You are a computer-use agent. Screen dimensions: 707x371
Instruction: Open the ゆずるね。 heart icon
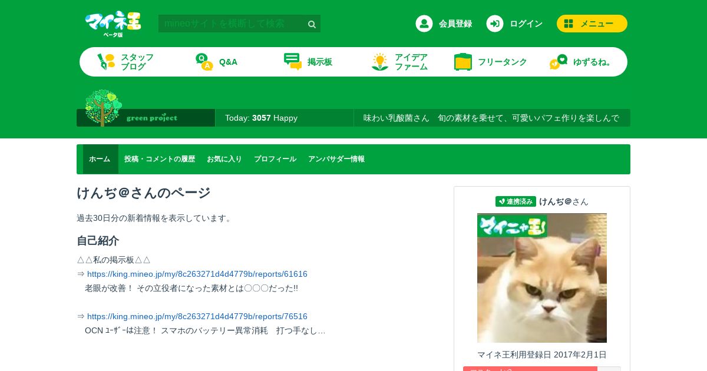[x=559, y=62]
